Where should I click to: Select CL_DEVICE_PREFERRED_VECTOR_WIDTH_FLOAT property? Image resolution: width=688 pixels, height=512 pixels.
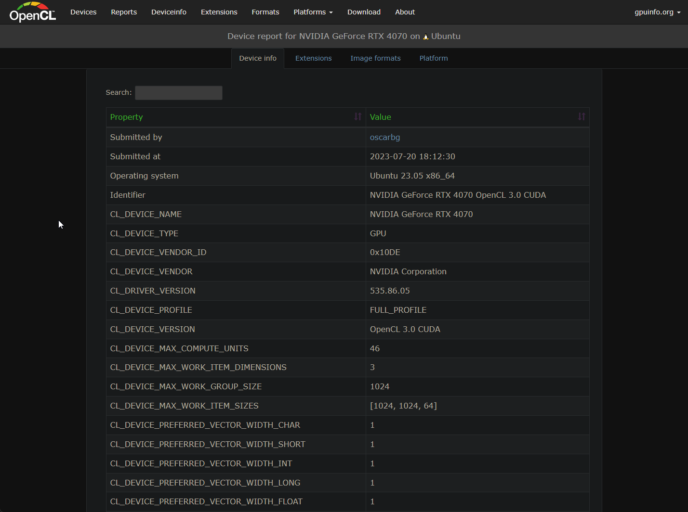(x=206, y=501)
